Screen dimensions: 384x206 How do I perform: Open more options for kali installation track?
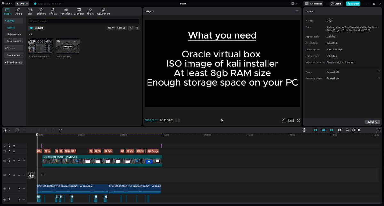click(24, 161)
